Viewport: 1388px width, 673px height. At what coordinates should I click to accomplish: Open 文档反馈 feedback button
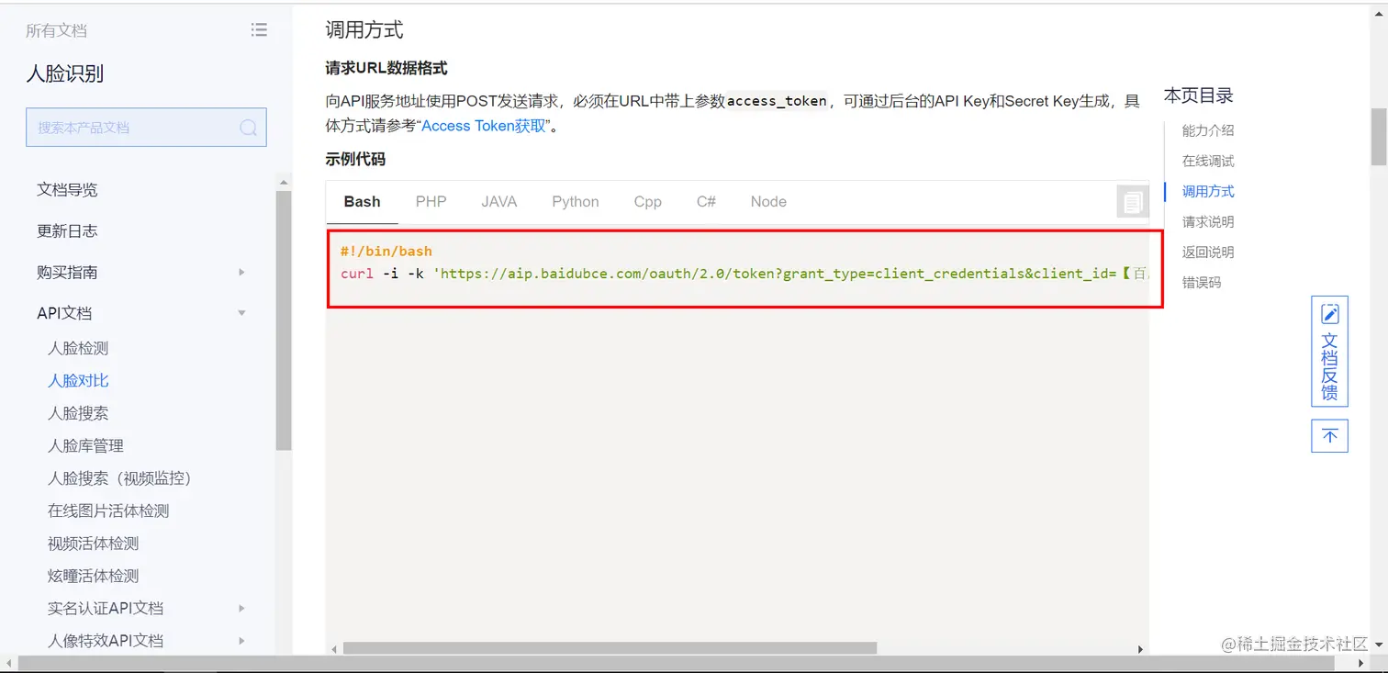click(1329, 352)
